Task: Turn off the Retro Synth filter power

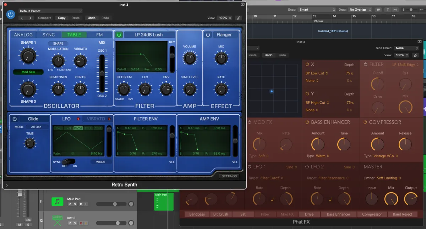Action: click(119, 35)
